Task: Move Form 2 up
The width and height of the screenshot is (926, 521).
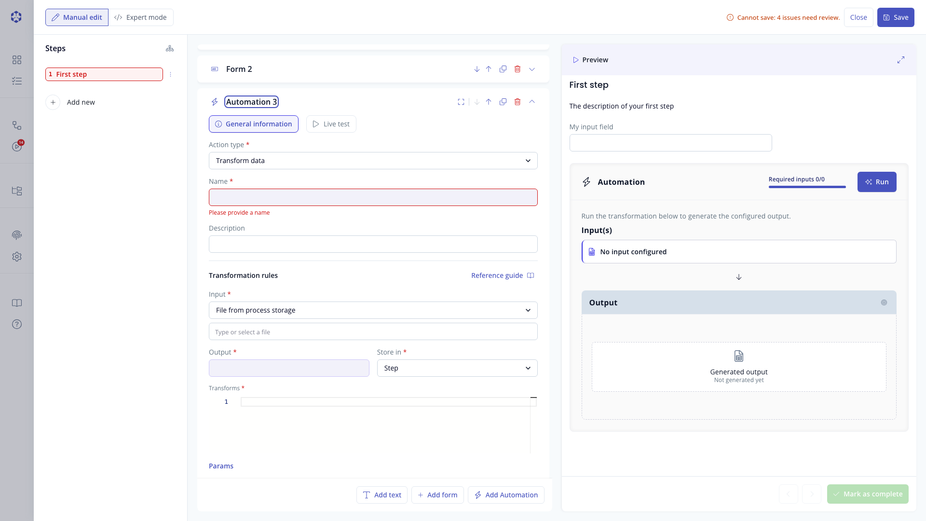Action: 489,69
